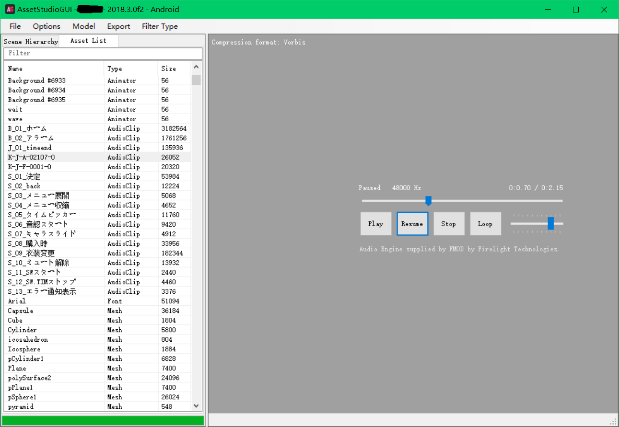This screenshot has width=619, height=427.
Task: Sort assets by the Name column header
Action: coord(54,69)
